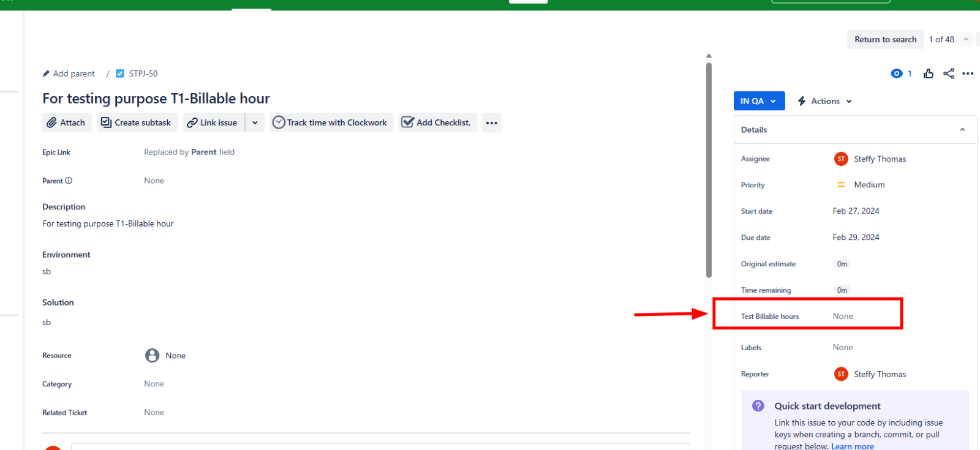
Task: Click the thumbs up vote icon
Action: point(929,73)
